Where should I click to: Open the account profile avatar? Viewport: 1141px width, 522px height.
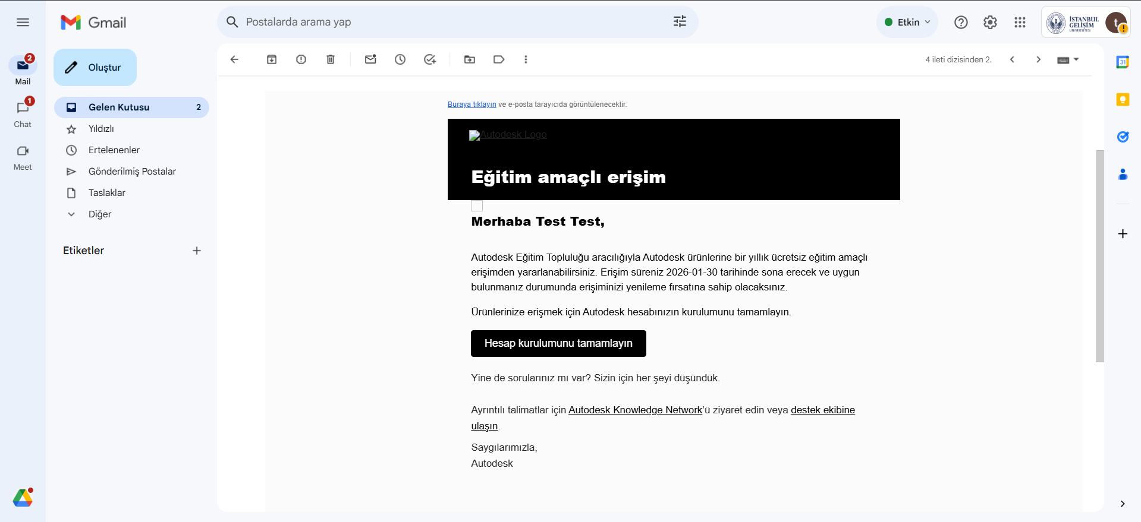click(1115, 23)
